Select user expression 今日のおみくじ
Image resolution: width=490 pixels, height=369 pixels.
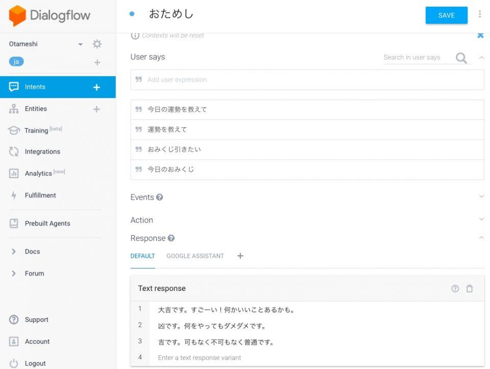(307, 169)
